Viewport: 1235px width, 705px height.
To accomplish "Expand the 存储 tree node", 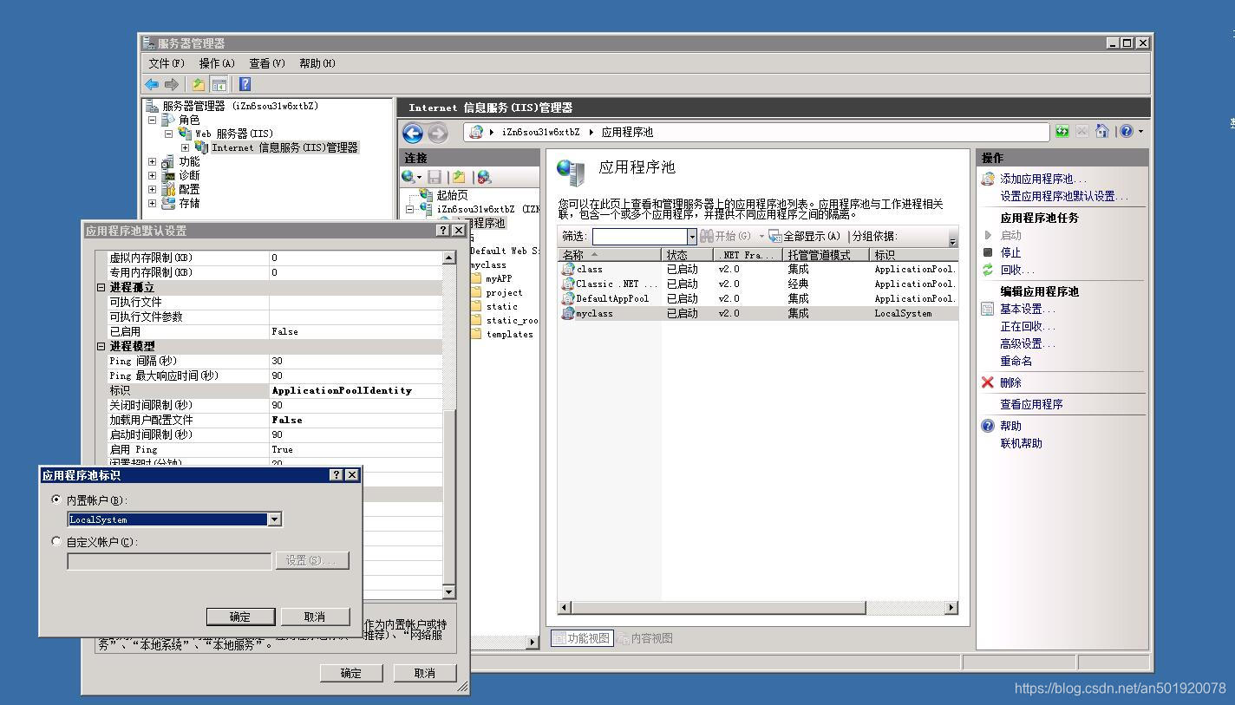I will (153, 203).
